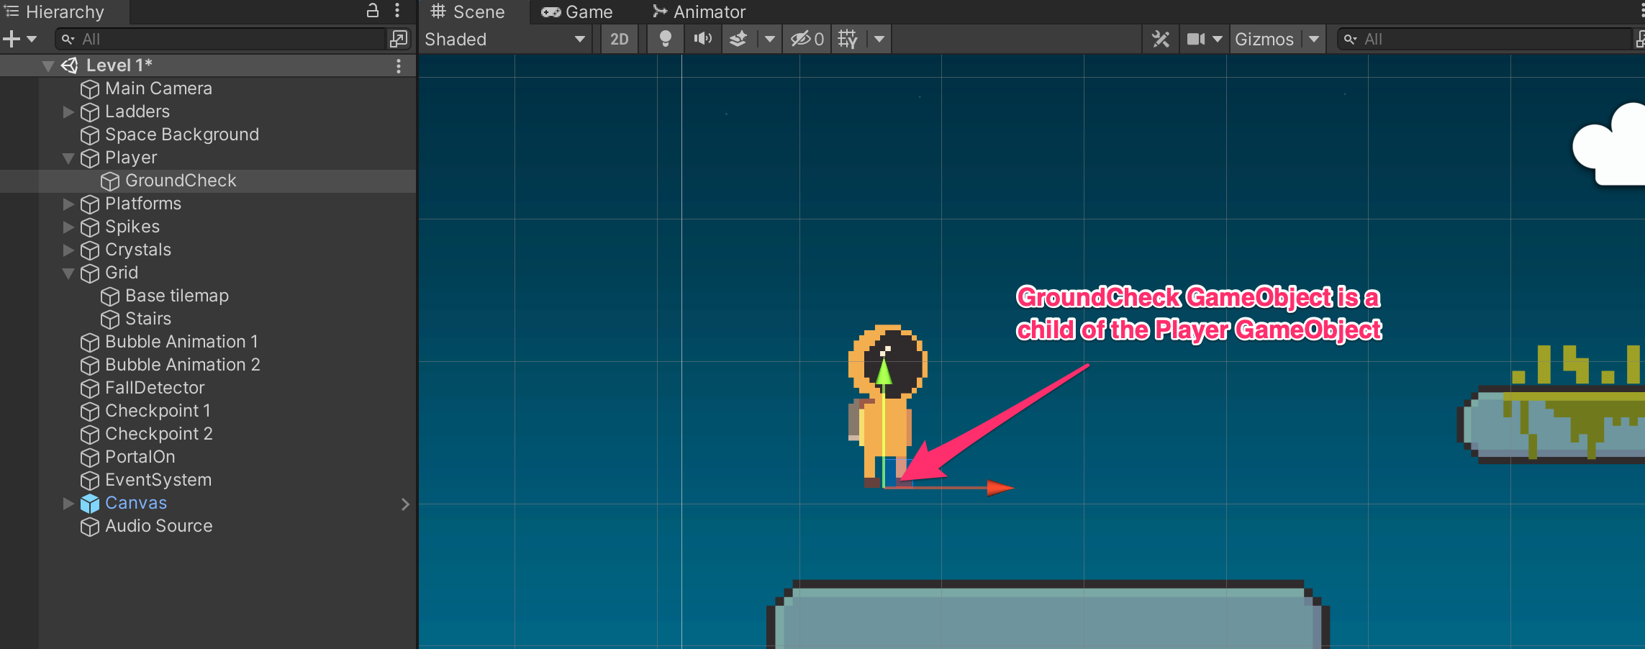Switch to the Animator tab
Screen dimensions: 1645x649
699,11
